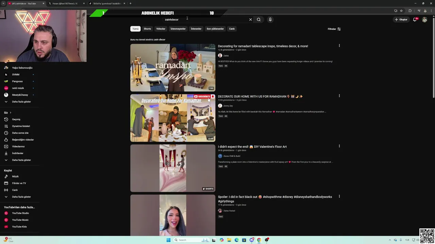This screenshot has height=244, width=435.
Task: Select the Son yüklenenler filter chip
Action: pyautogui.click(x=215, y=29)
